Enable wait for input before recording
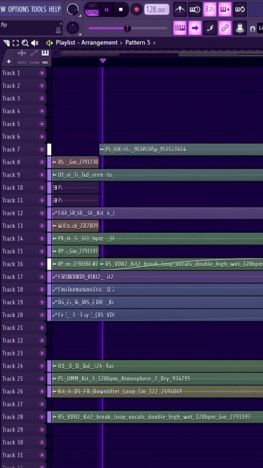263x468 pixels. (x=195, y=10)
